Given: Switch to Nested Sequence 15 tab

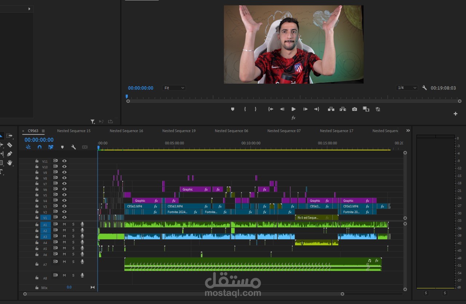Looking at the screenshot, I should click(x=74, y=131).
